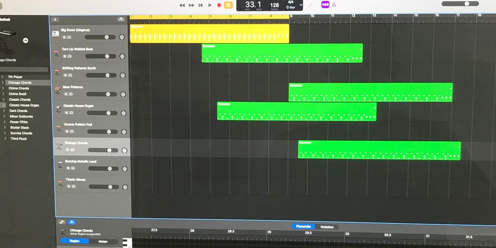
Task: Mute the Buzzing Metallic Lead track
Action: (x=69, y=168)
